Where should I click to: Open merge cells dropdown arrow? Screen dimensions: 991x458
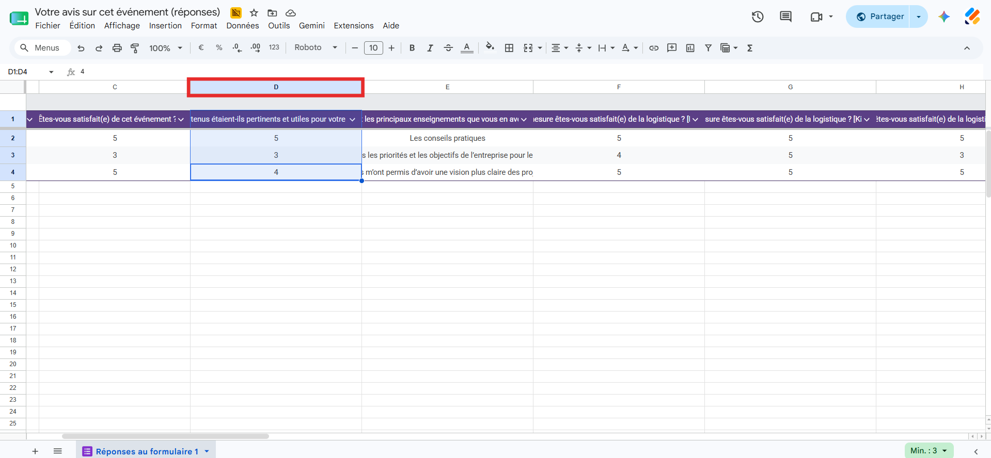click(540, 48)
